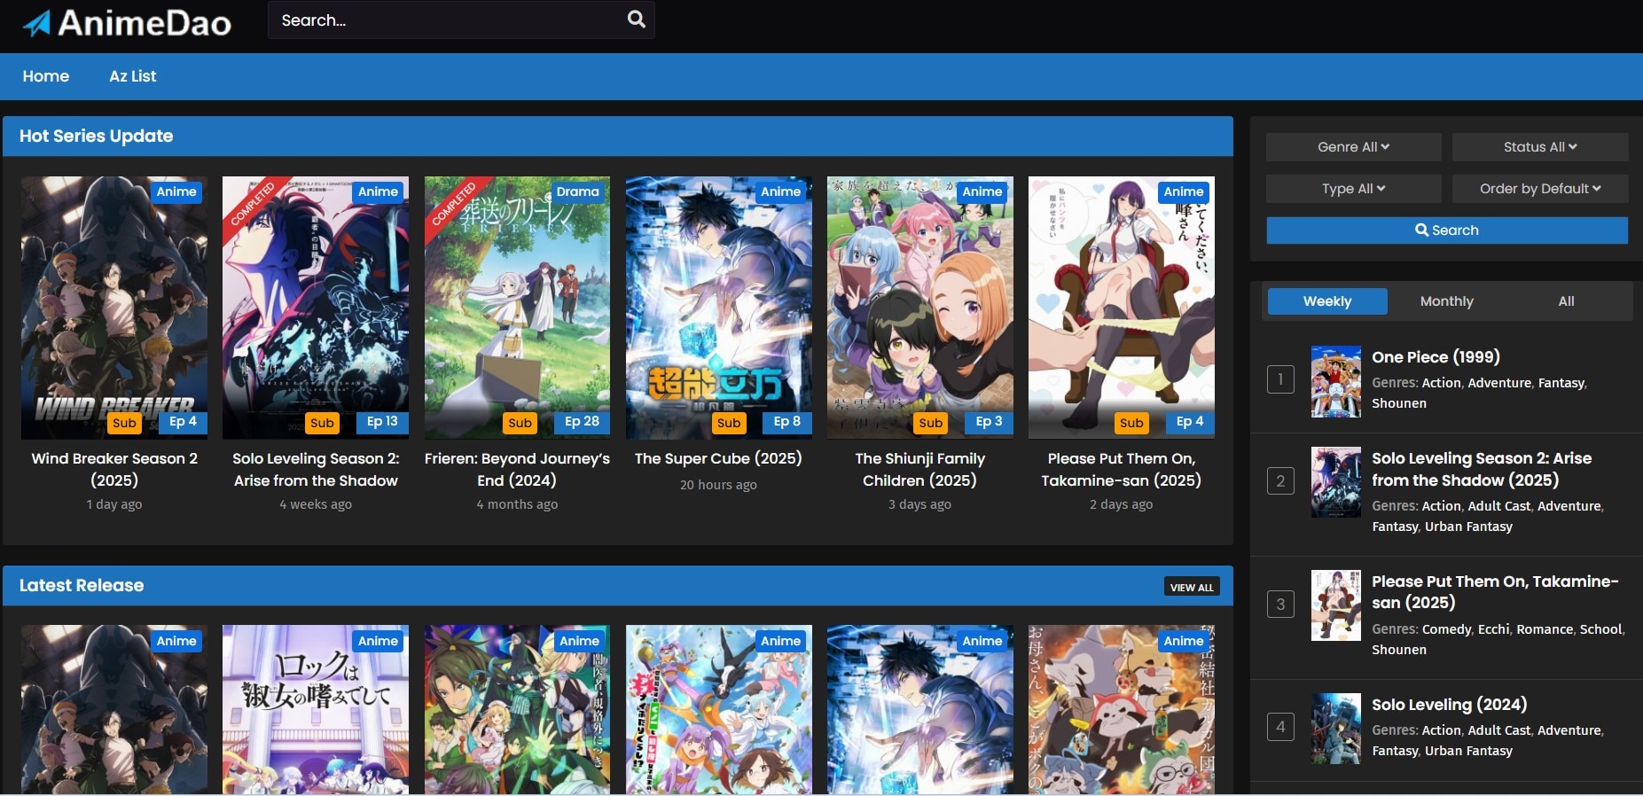Click the Sub badge on Wind Breaker poster
Viewport: 1643px width, 796px height.
tap(124, 424)
